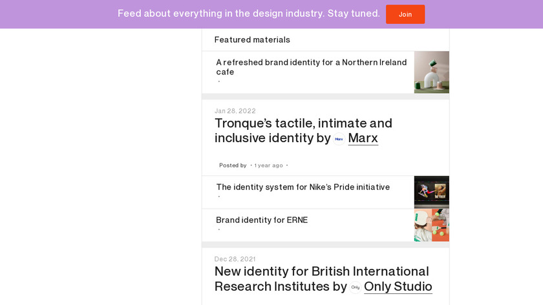Click the 1 year ago timestamp

[269, 165]
